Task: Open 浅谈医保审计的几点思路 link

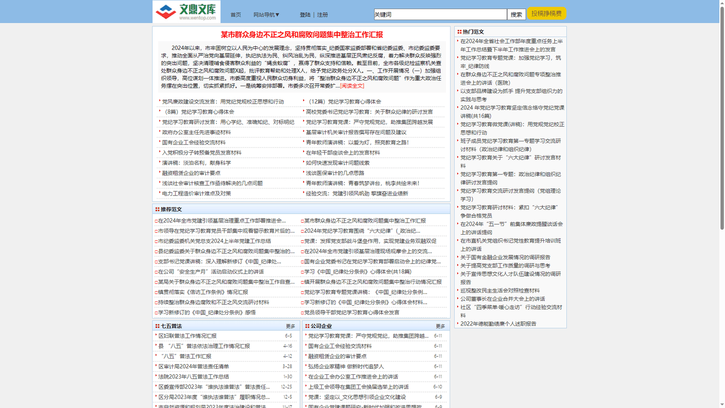Action: pos(335,173)
